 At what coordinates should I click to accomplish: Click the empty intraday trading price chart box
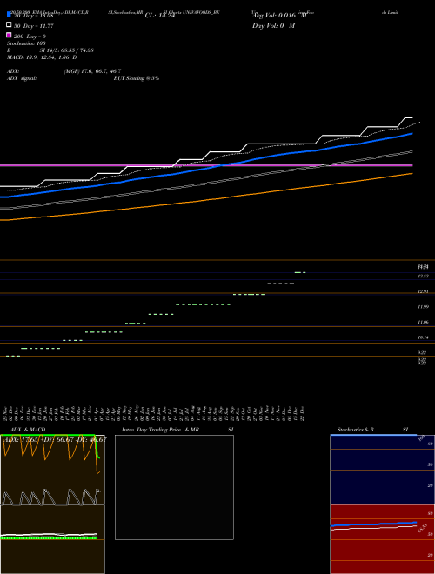click(174, 487)
